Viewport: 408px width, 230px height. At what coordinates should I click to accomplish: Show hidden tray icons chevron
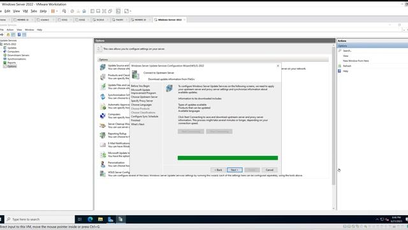click(377, 219)
